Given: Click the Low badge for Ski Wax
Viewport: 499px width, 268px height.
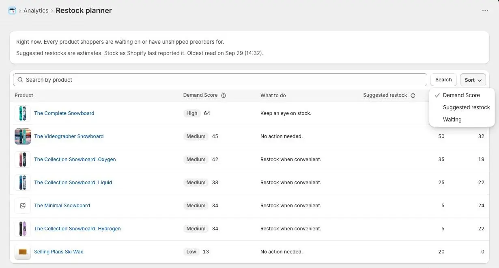Looking at the screenshot, I should point(191,252).
